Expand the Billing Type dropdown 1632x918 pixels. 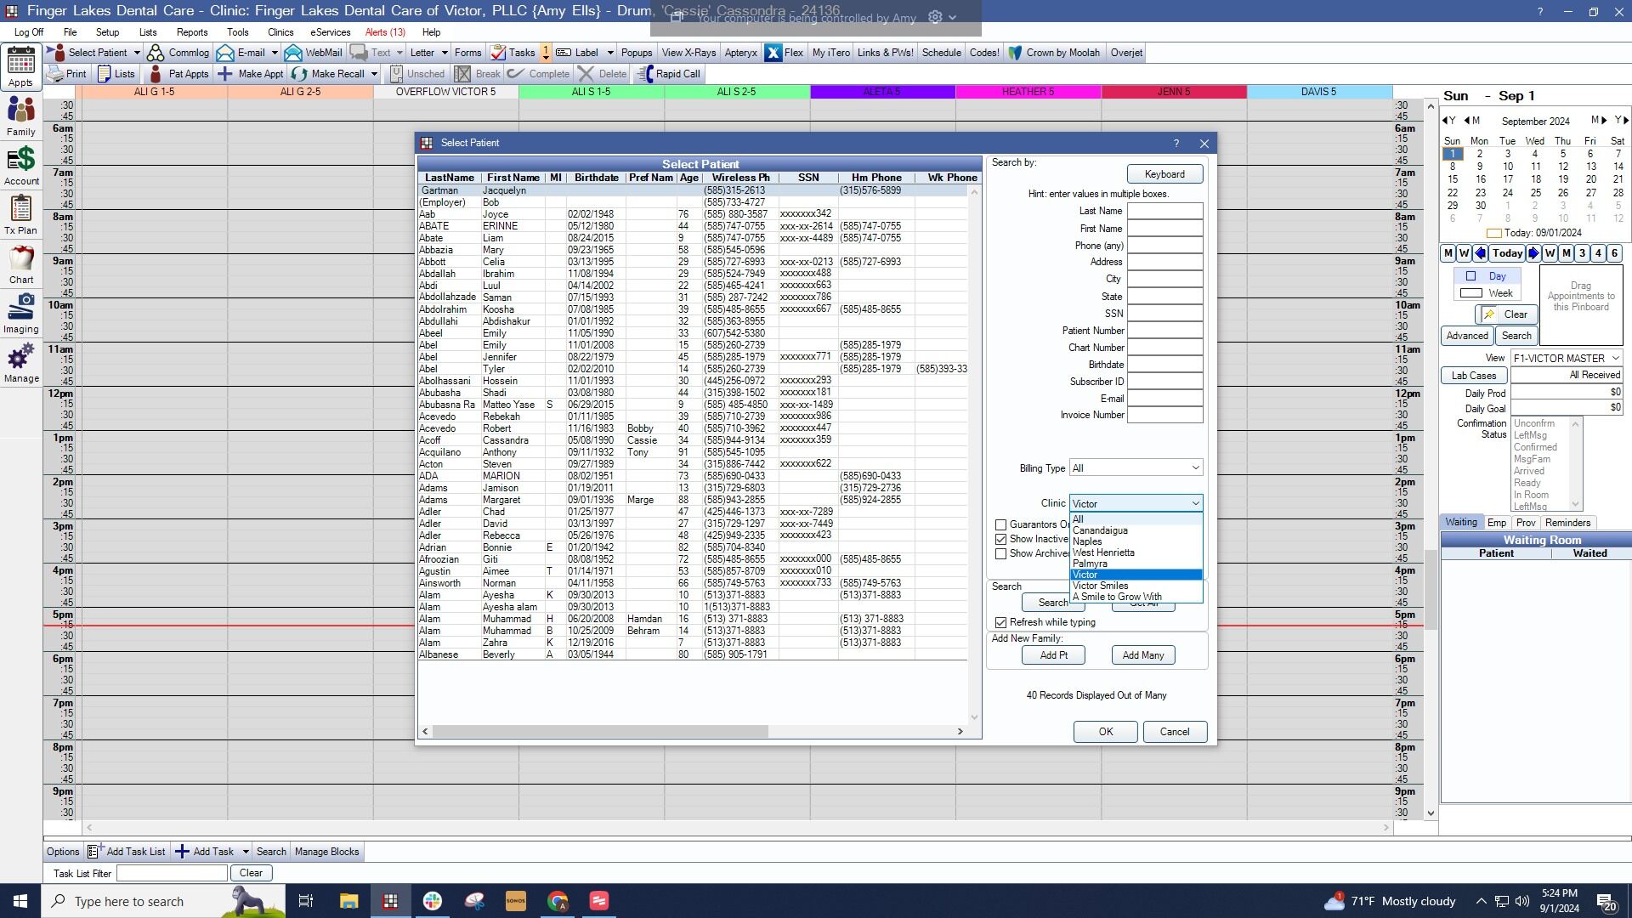[x=1136, y=468]
